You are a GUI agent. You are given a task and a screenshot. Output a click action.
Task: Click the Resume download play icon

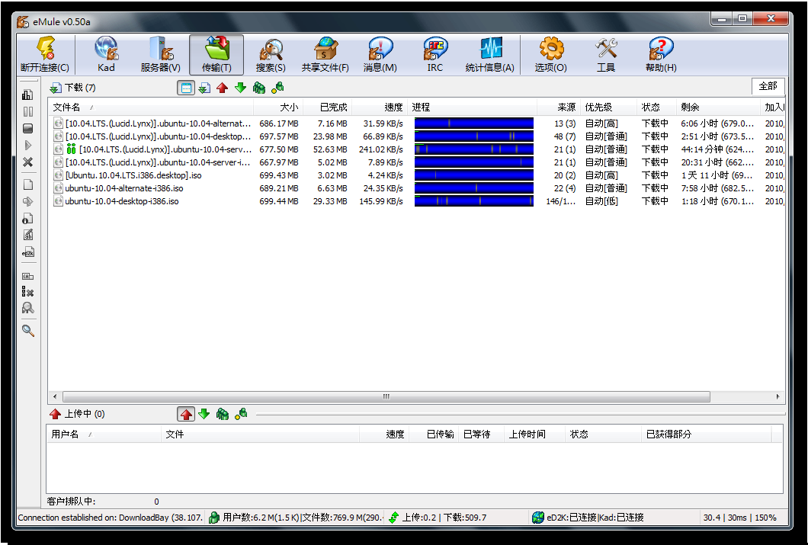(x=28, y=146)
